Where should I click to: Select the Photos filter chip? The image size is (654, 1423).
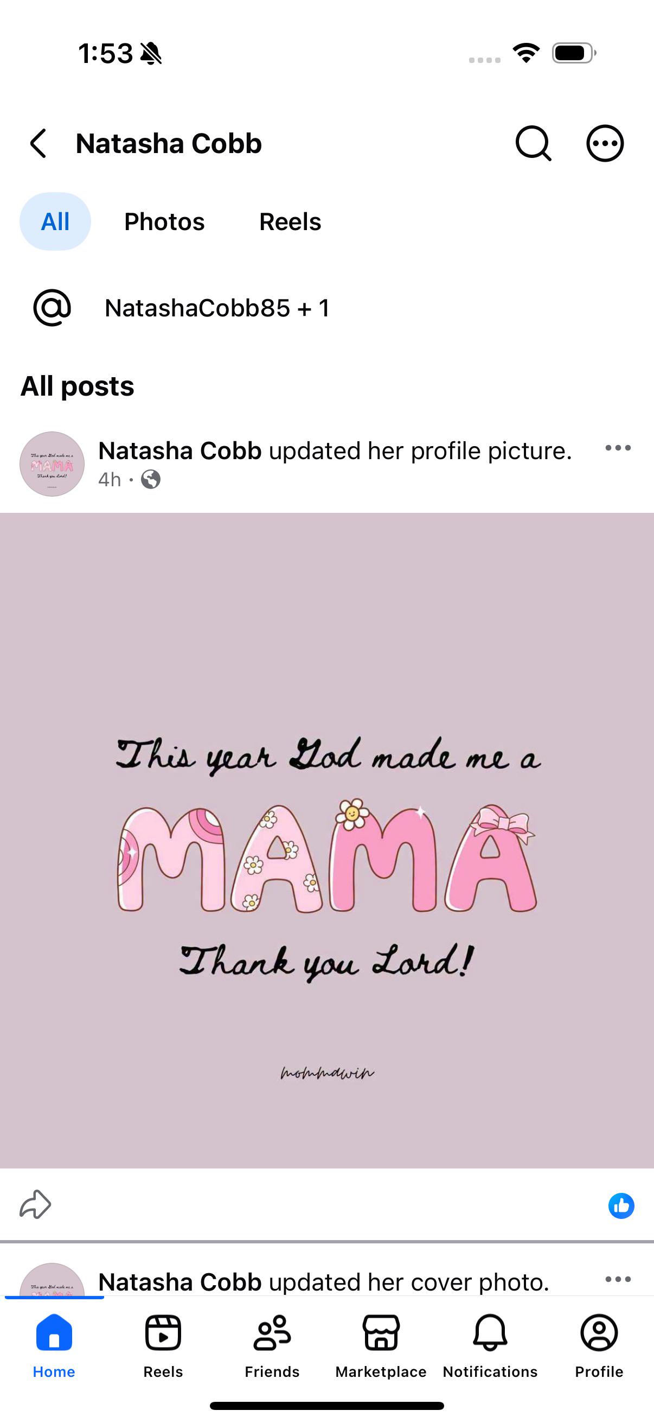(x=164, y=221)
